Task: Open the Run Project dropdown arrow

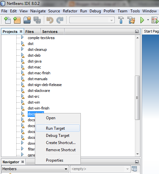Action: [148, 20]
